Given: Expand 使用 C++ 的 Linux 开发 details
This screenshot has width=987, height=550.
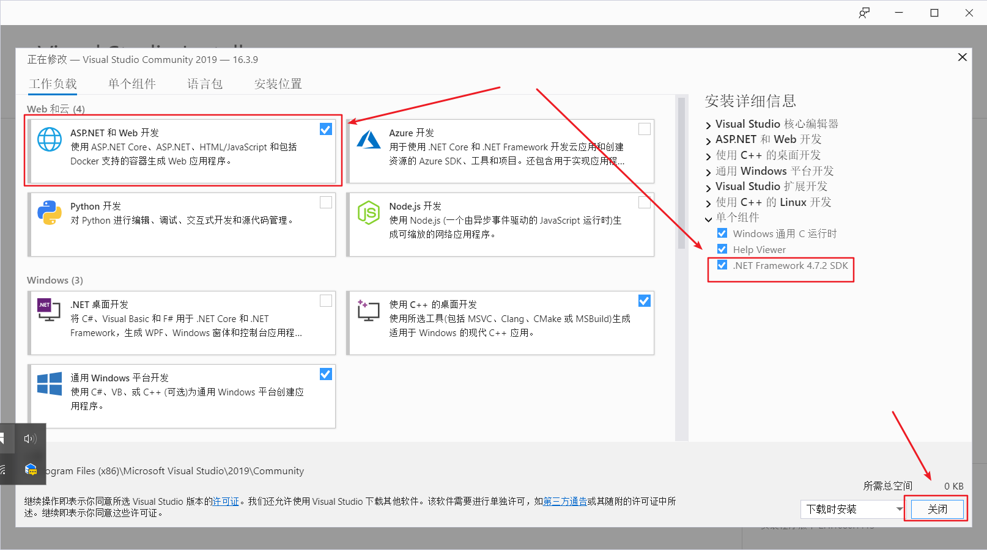Looking at the screenshot, I should point(708,204).
